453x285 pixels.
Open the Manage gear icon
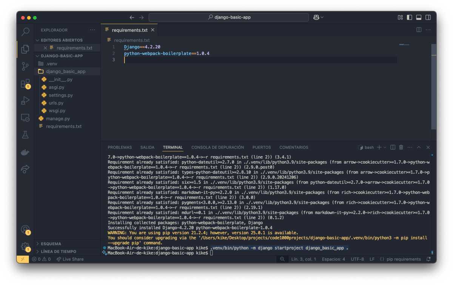click(x=25, y=247)
